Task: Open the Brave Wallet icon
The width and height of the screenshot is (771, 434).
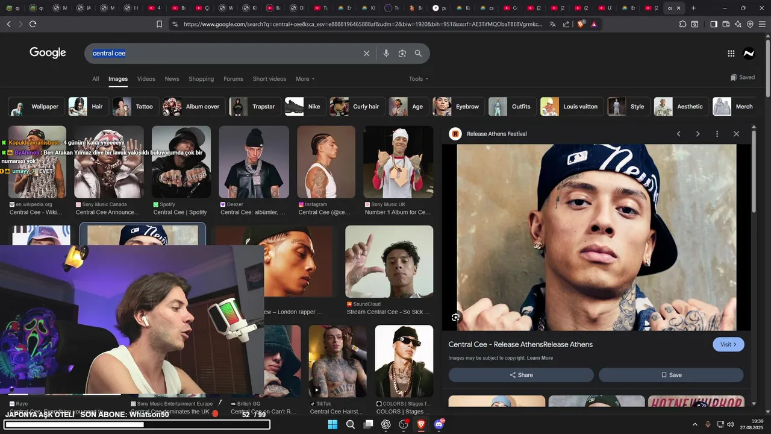Action: click(726, 24)
